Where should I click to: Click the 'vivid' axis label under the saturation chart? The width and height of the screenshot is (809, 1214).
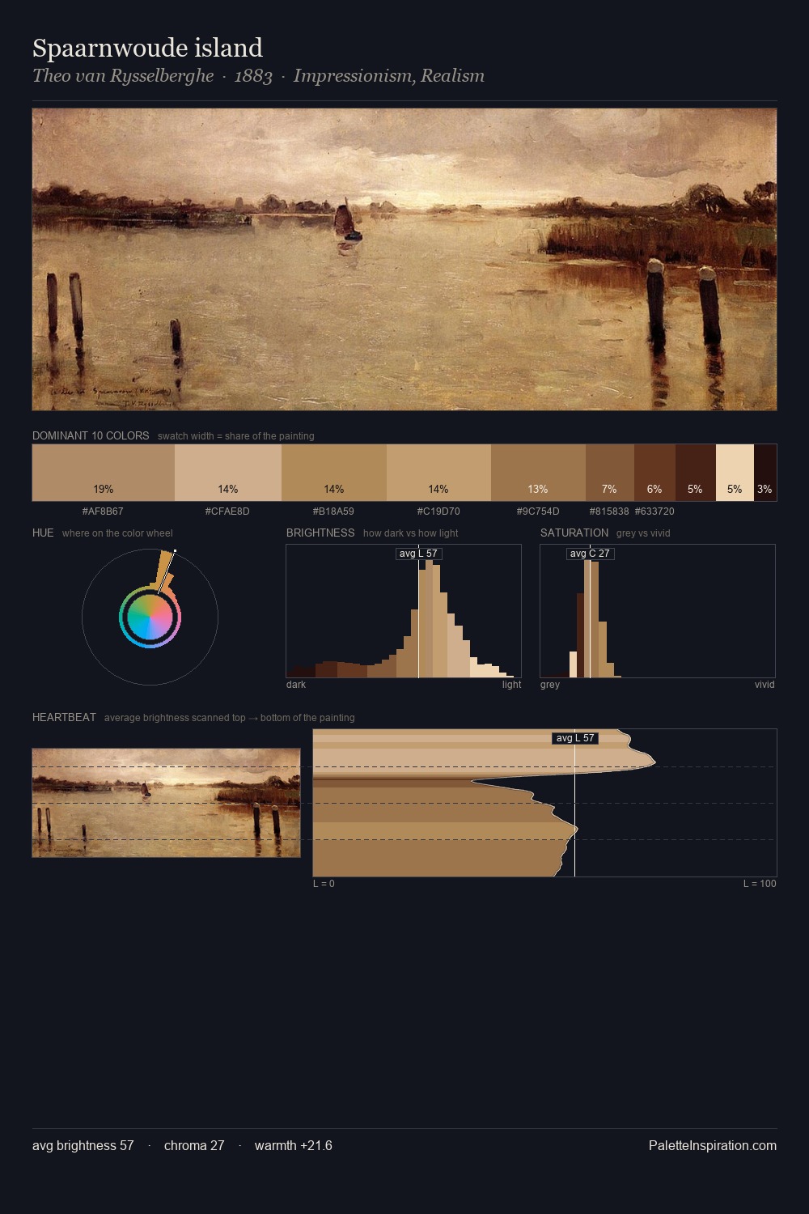tap(765, 685)
